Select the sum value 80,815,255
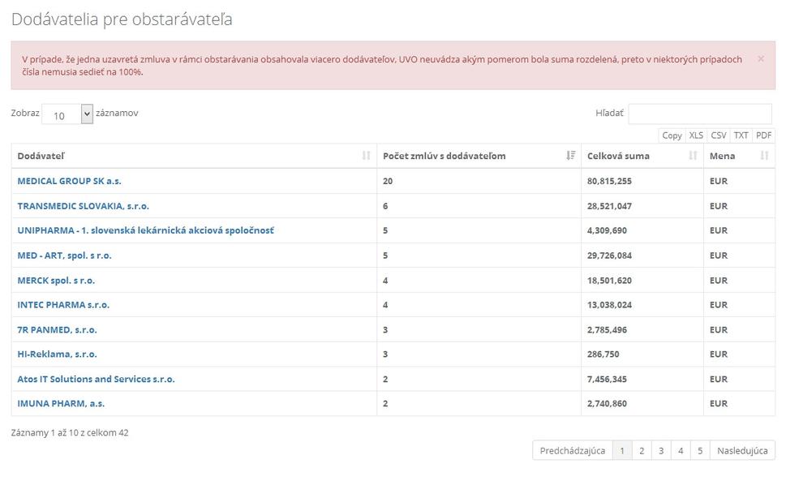 pos(609,181)
